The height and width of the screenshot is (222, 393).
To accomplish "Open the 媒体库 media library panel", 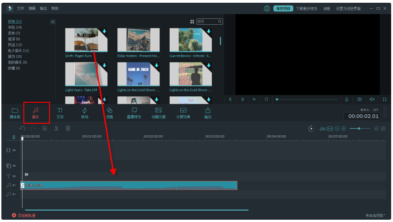I will [15, 113].
